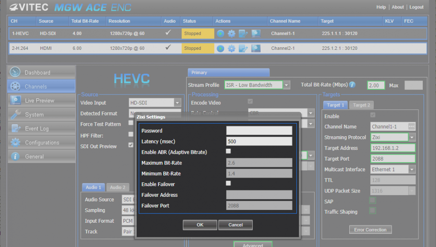Open the Rate Control dropdown arrow

pyautogui.click(x=311, y=113)
